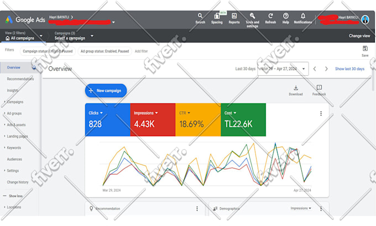
Task: Select the red Impressions metric tile
Action: [153, 119]
